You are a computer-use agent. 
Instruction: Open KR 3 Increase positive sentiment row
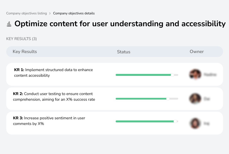click(114, 123)
